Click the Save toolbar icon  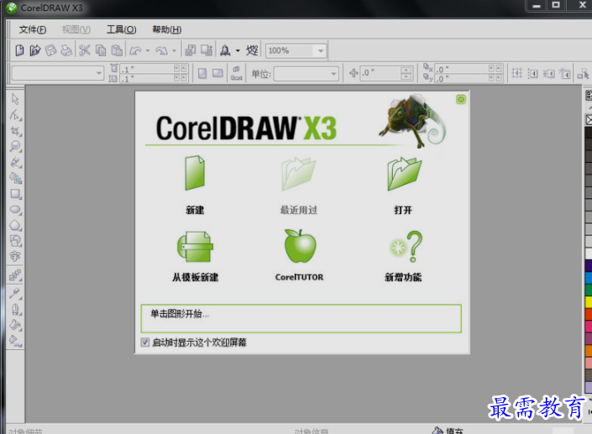tap(50, 50)
